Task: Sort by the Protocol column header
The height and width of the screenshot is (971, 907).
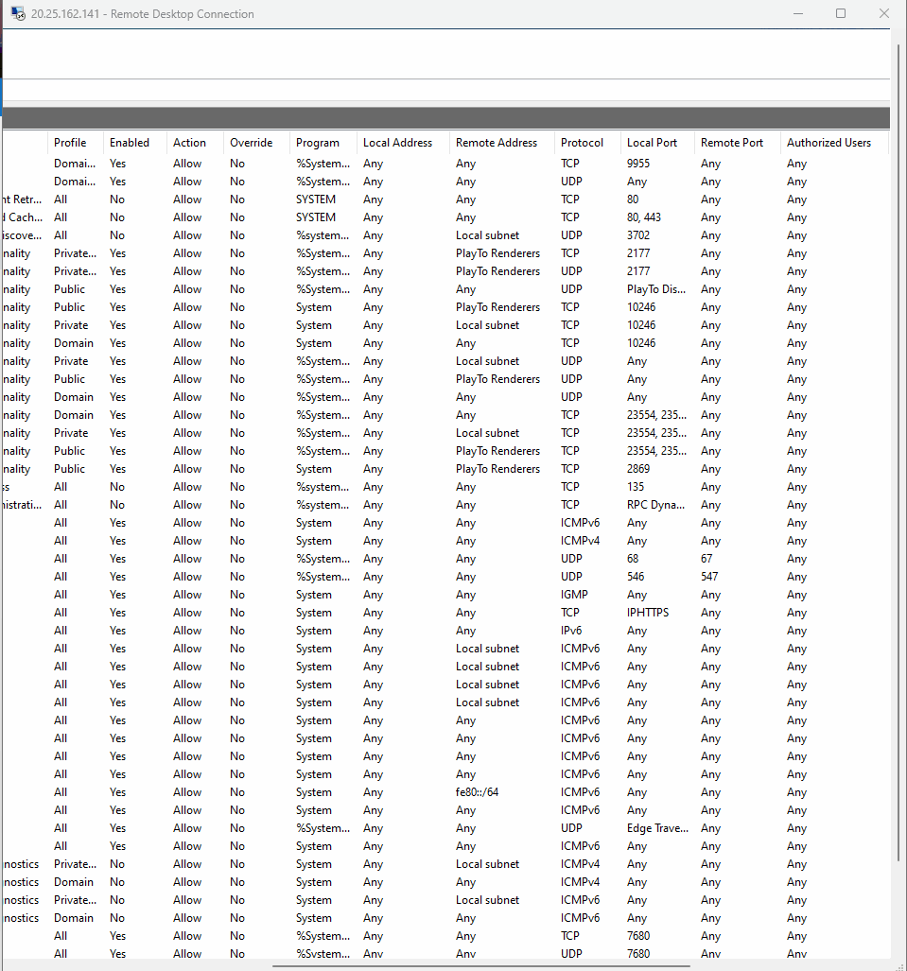Action: pos(582,143)
